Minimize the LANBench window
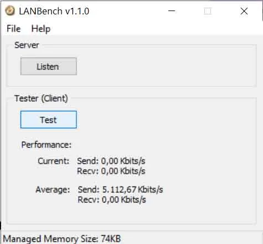Screen dimensions: 263x244 172,11
